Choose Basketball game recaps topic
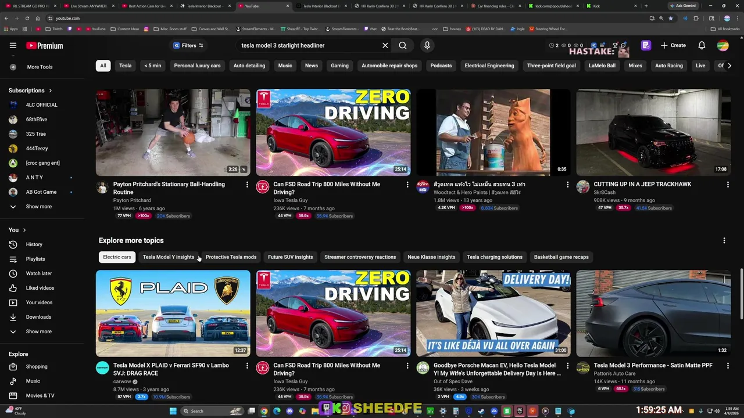Screen dimensions: 744x418 pos(561,257)
